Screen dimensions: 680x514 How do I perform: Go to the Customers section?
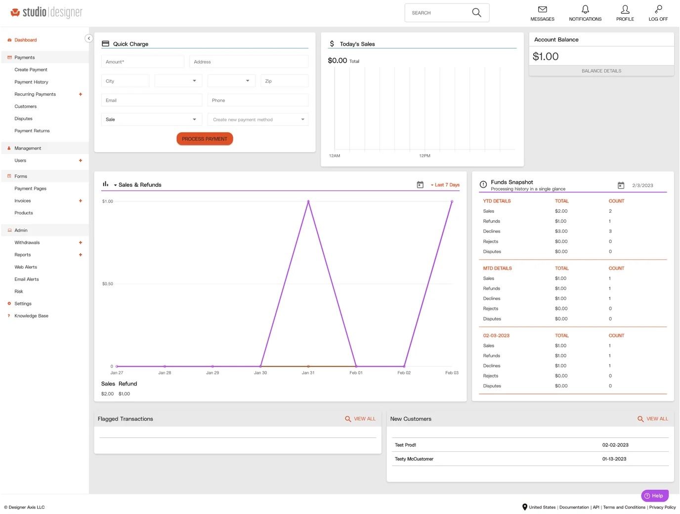tap(25, 106)
